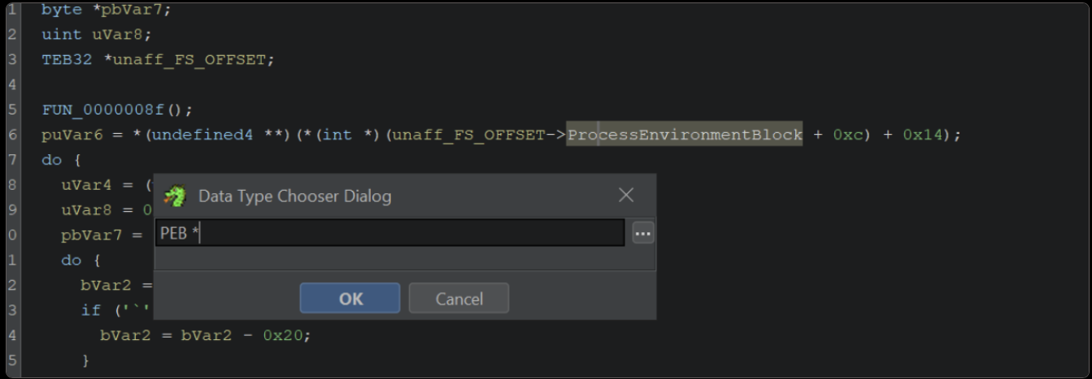Select the 0x20 constant in subtraction
Screen dimensions: 1092x379
pyautogui.click(x=286, y=335)
